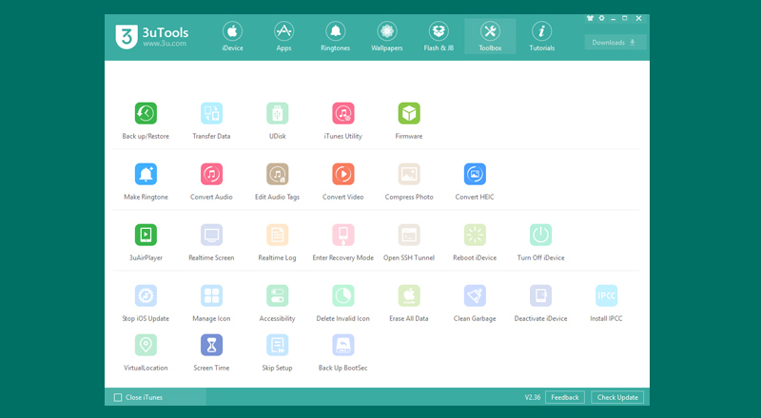Select the Firmware tool
Image resolution: width=761 pixels, height=418 pixels.
coord(409,114)
